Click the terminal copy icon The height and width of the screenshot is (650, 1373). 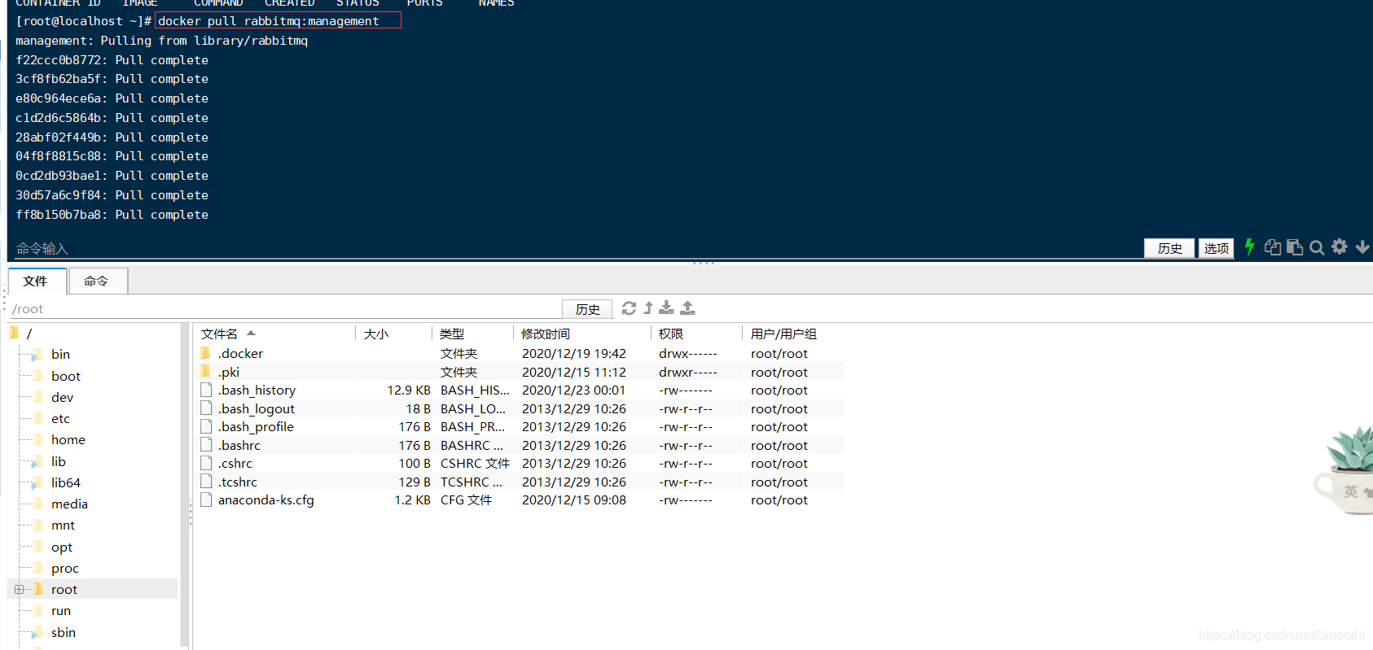(1272, 247)
